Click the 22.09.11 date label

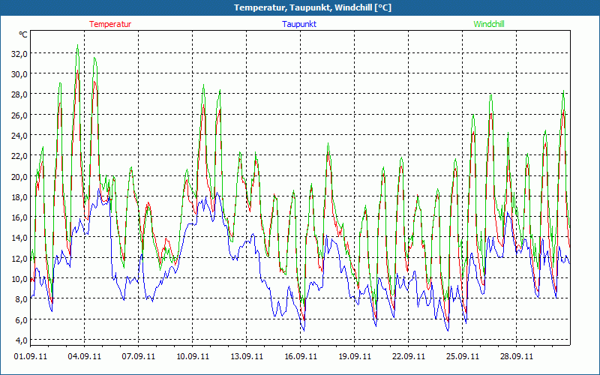[x=408, y=356]
